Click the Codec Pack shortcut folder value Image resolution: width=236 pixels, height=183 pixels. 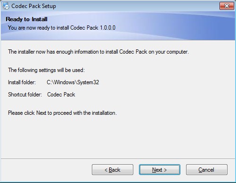point(61,95)
